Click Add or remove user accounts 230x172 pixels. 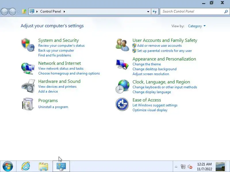click(160, 46)
